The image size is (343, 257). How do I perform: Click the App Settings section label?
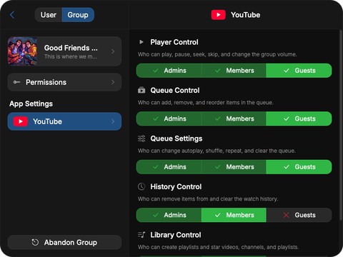click(31, 104)
